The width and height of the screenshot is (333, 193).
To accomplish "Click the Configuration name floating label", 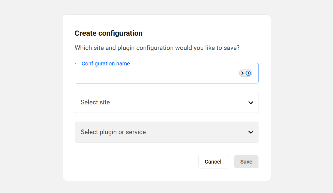I will 106,64.
